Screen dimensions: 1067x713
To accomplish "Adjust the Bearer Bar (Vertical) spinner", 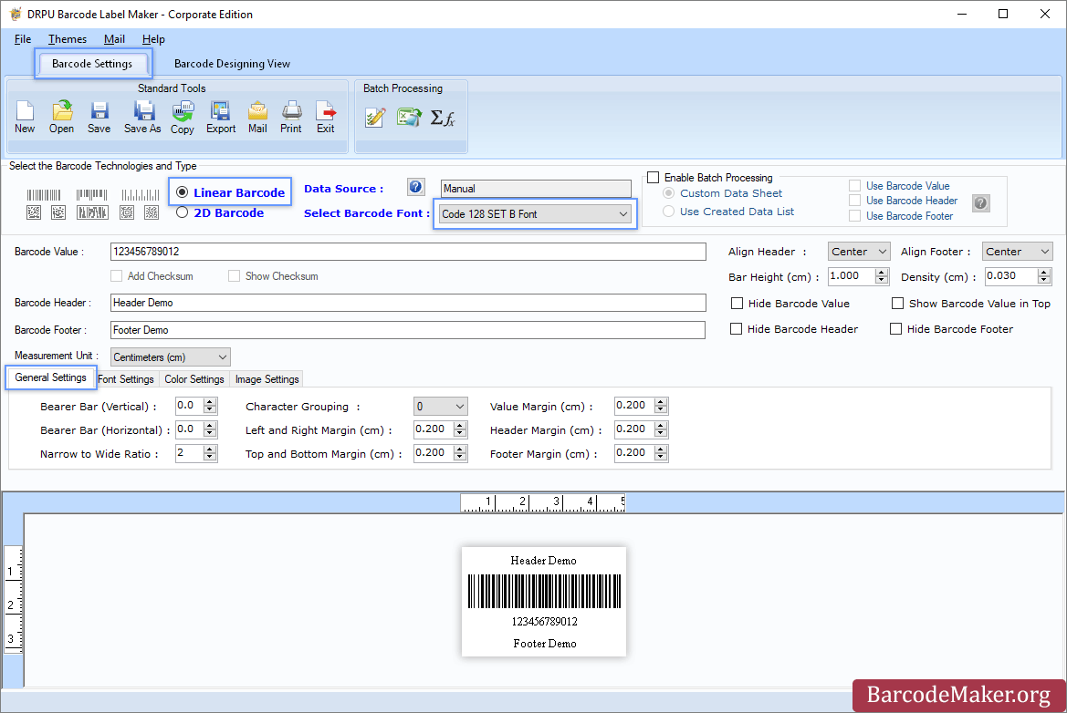I will [210, 406].
